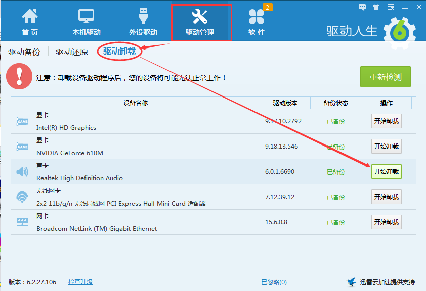
Task: Click the 驱动人生 gear logo
Action: pyautogui.click(x=399, y=31)
